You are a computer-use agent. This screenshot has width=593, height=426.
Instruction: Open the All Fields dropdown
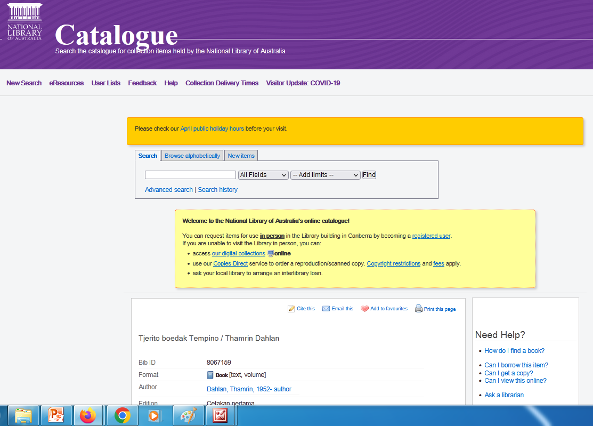pos(263,175)
